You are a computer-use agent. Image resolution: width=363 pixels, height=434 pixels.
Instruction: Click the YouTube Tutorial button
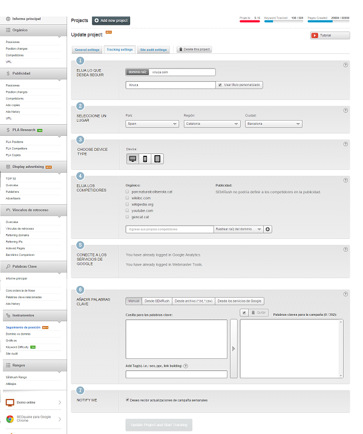coord(330,35)
